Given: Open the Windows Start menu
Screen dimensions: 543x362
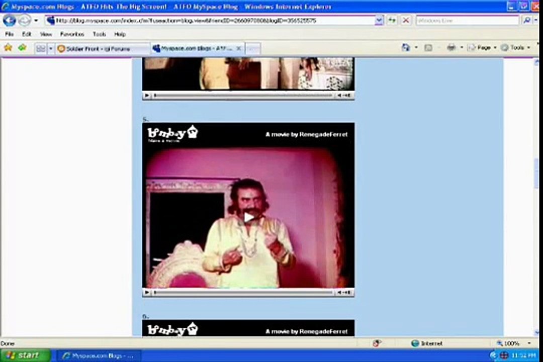Looking at the screenshot, I should tap(26, 355).
